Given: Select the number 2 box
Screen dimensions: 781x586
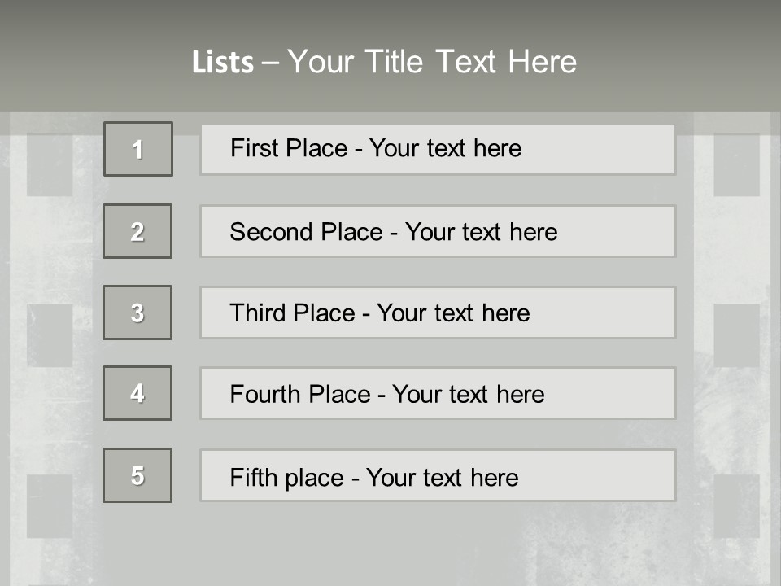Looking at the screenshot, I should (x=137, y=231).
